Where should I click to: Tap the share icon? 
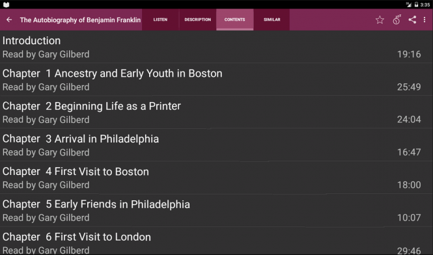[412, 20]
